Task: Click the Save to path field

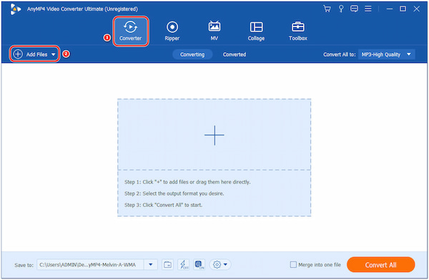Action: (90, 265)
